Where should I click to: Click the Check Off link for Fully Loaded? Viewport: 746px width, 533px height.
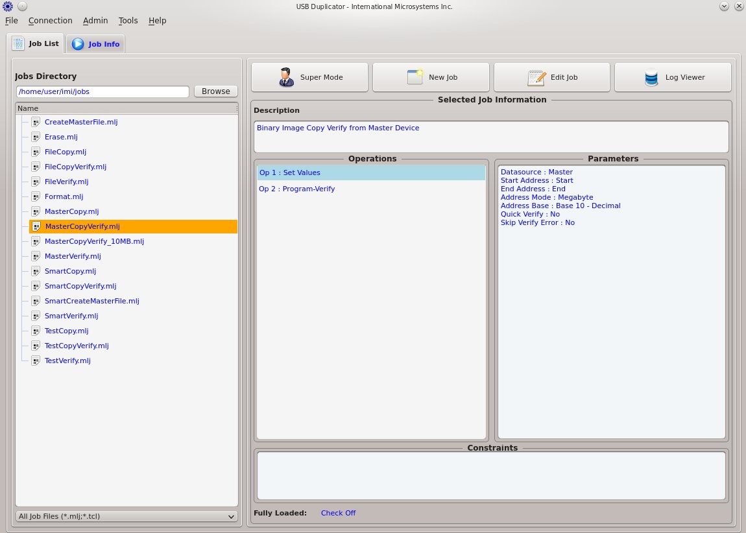[x=338, y=513]
